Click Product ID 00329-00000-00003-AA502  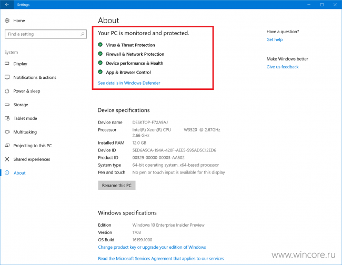(158, 158)
